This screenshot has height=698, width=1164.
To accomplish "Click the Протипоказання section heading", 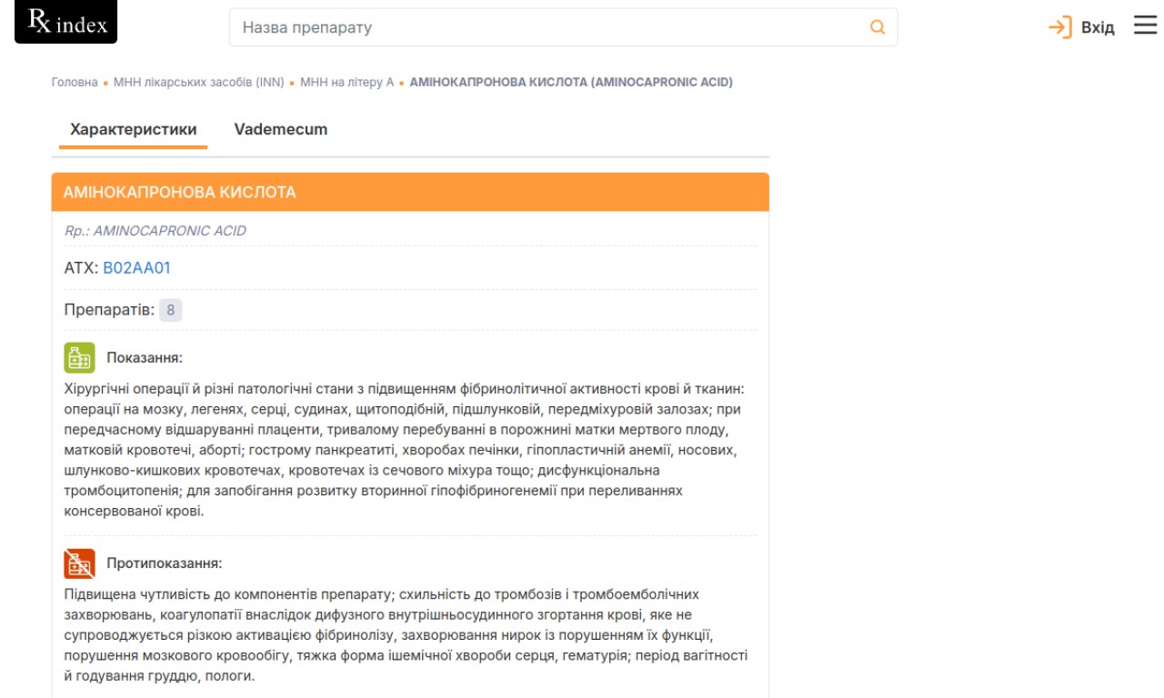I will tap(165, 563).
